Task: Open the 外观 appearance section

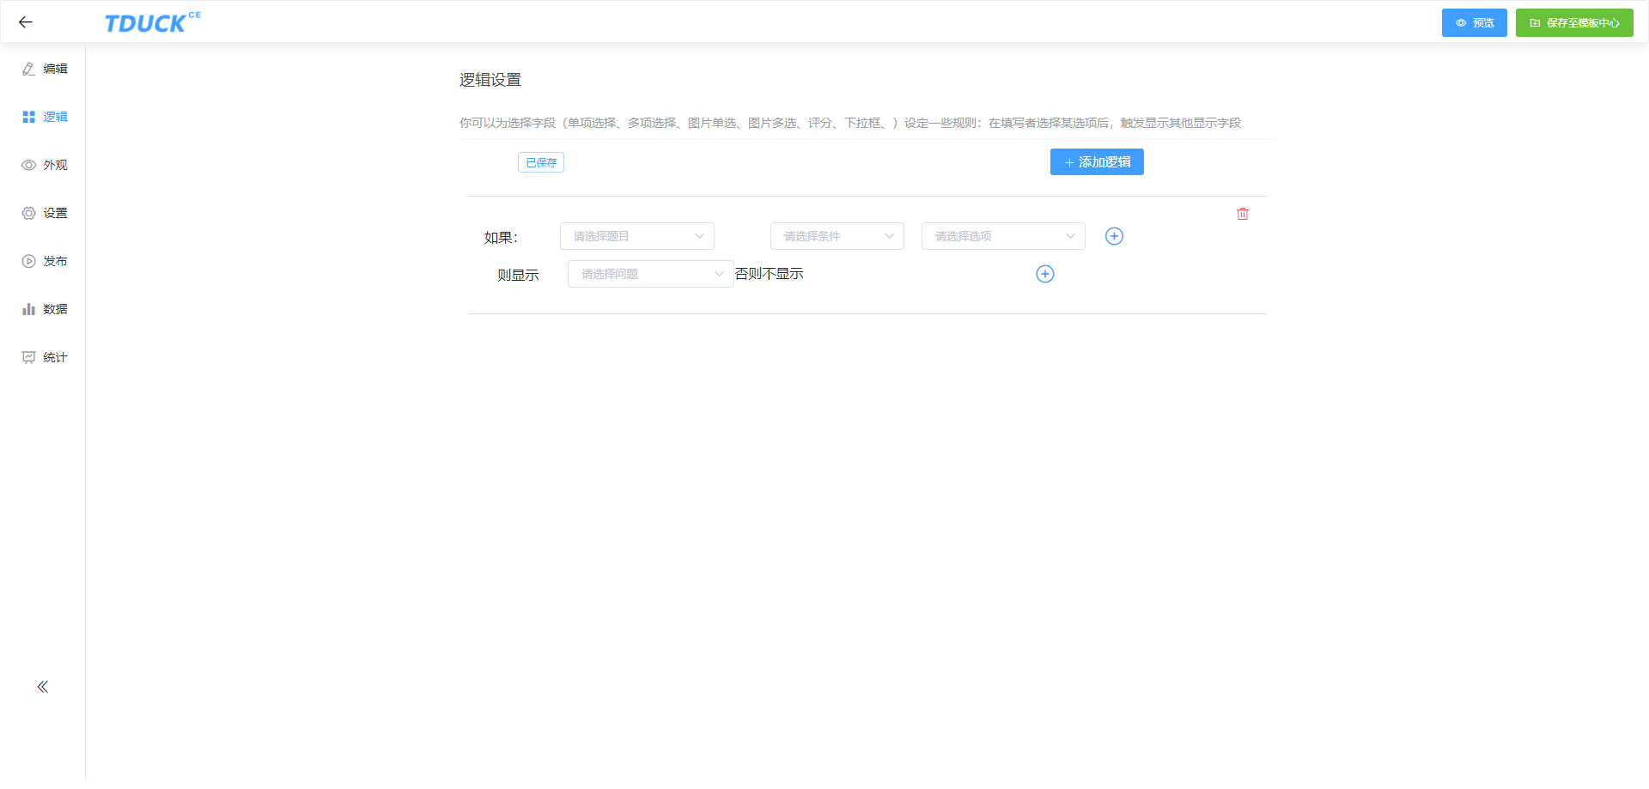Action: point(43,165)
